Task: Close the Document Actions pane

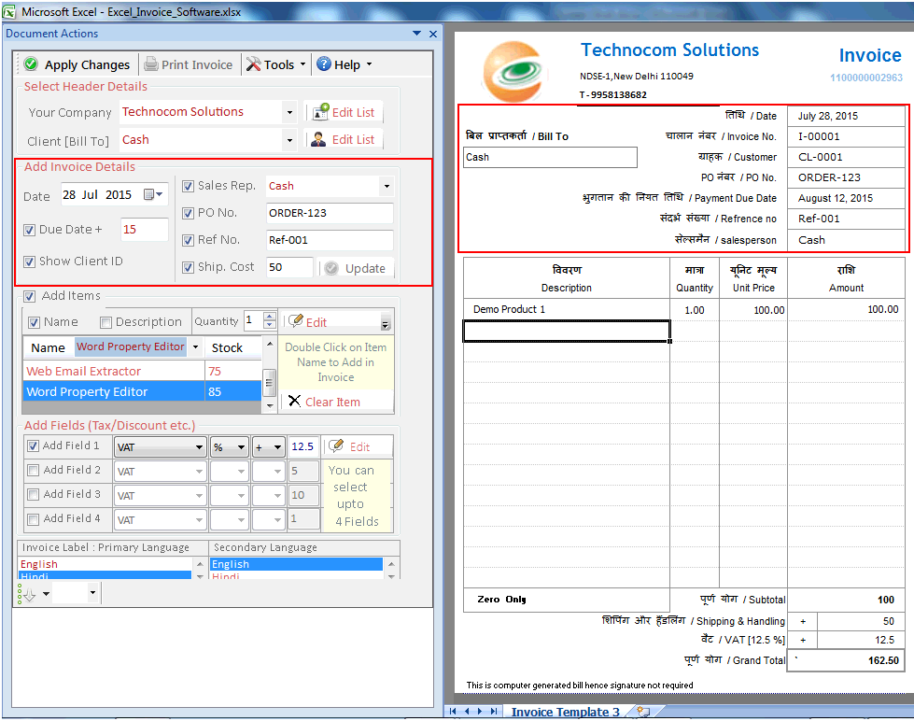Action: click(431, 33)
